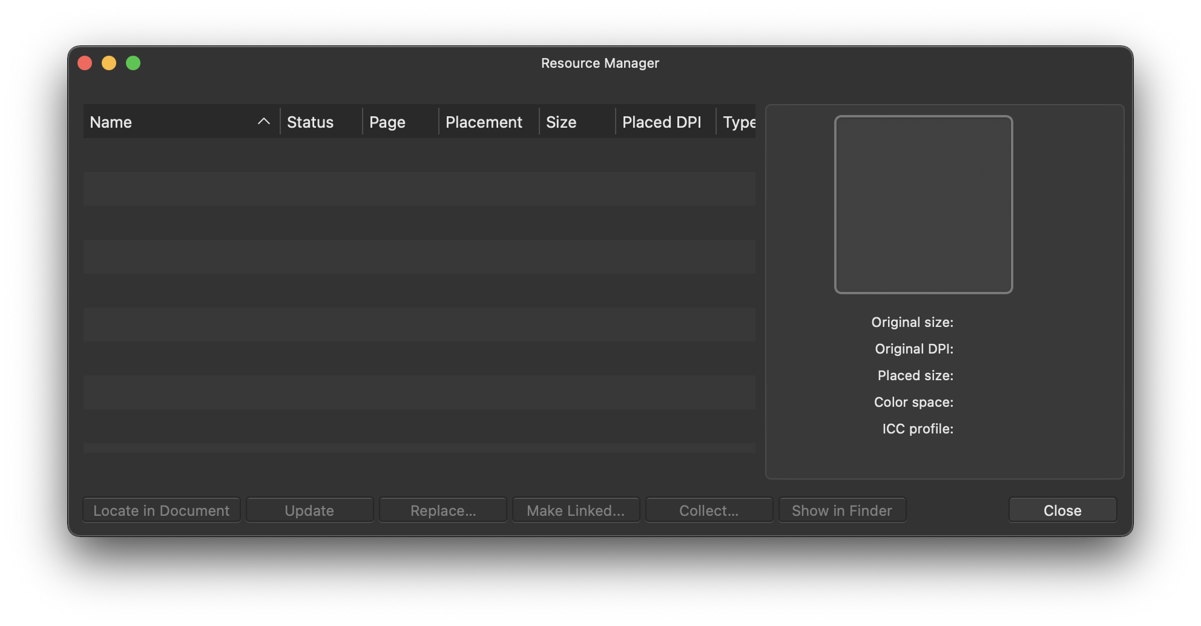Click the Locate in Document button
The image size is (1201, 626).
click(162, 510)
